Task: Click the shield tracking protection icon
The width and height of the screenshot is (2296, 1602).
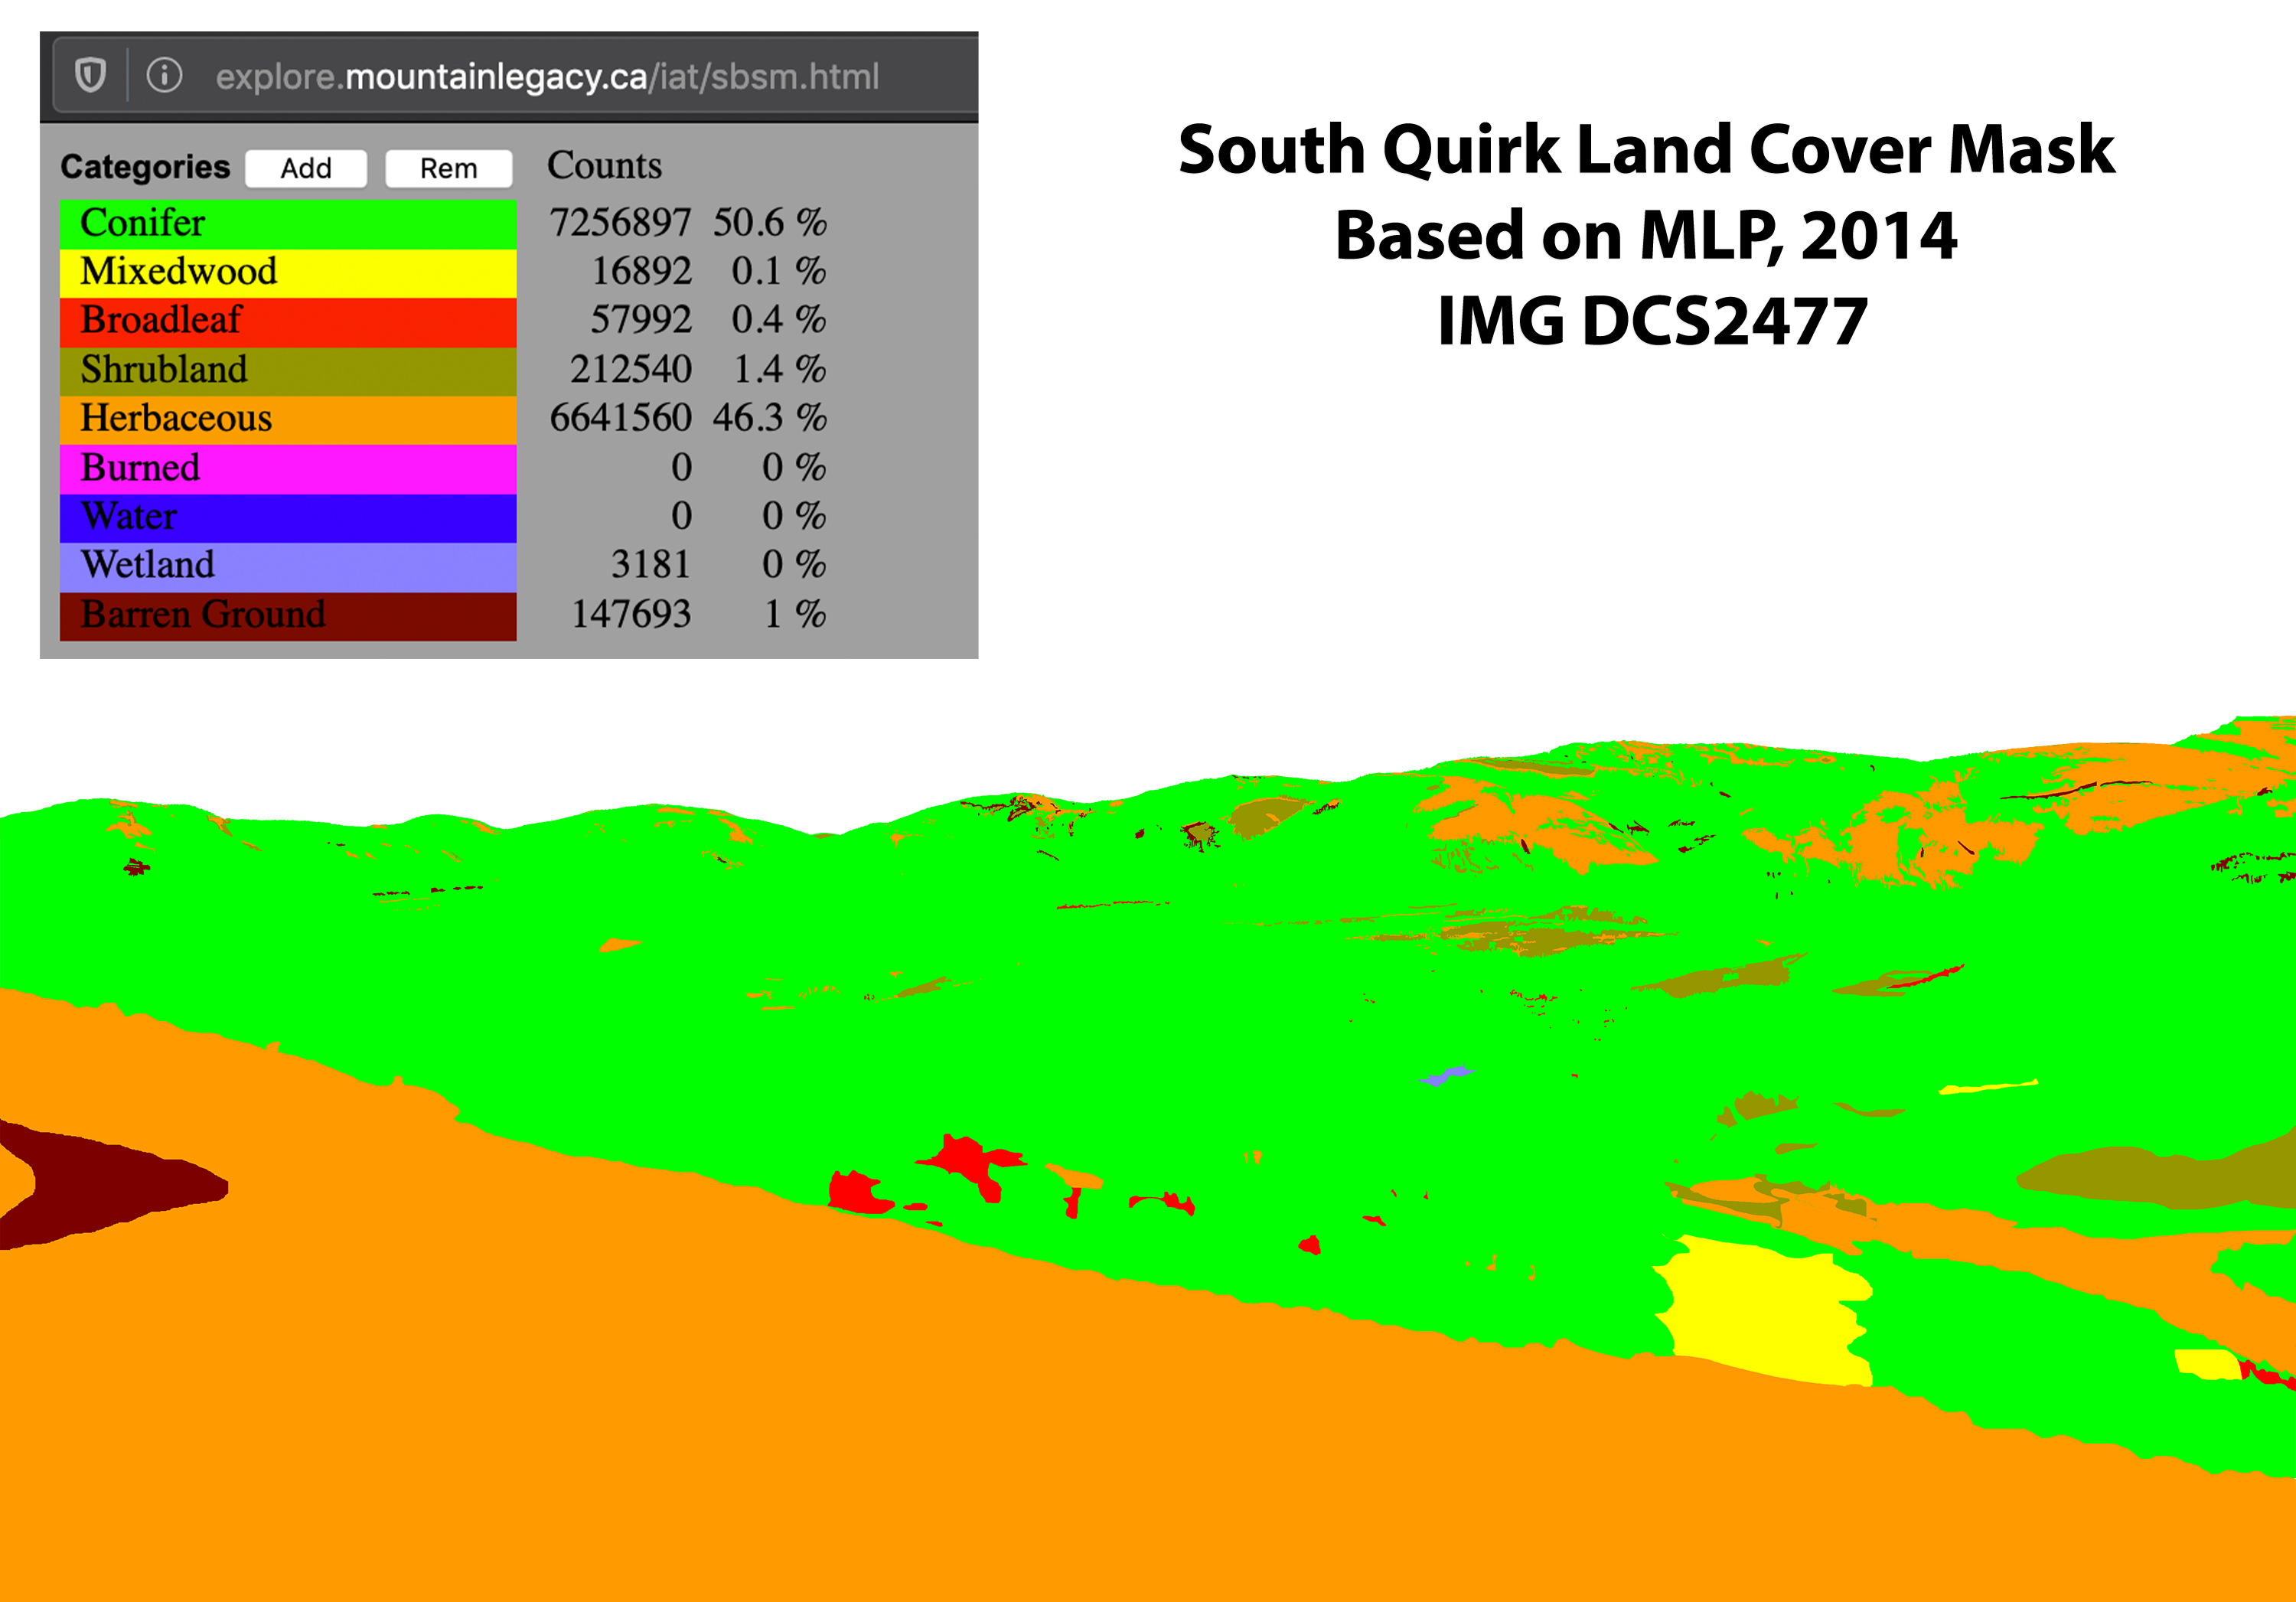Action: point(91,75)
